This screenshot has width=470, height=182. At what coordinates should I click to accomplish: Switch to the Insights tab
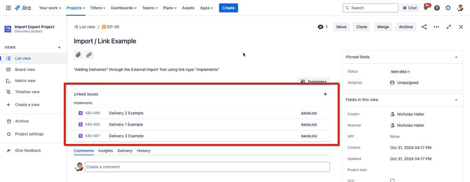tap(105, 151)
